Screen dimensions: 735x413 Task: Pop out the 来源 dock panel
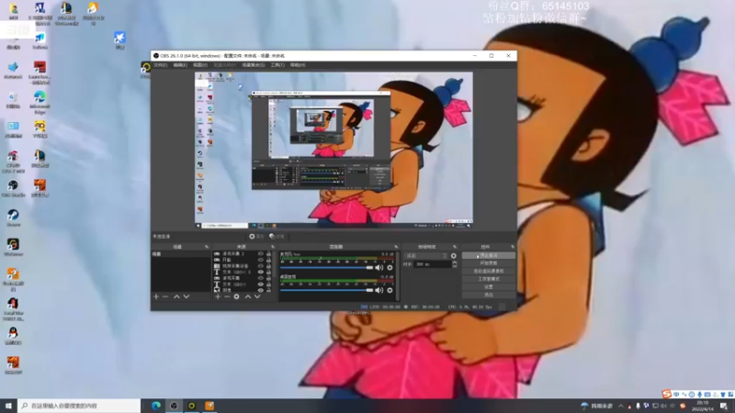click(273, 247)
